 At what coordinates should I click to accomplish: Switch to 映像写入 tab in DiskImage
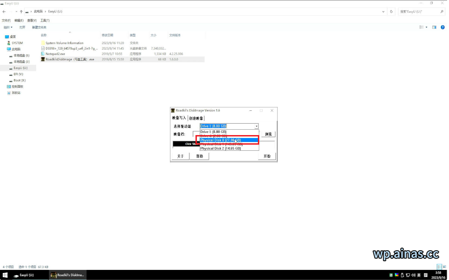[x=179, y=118]
